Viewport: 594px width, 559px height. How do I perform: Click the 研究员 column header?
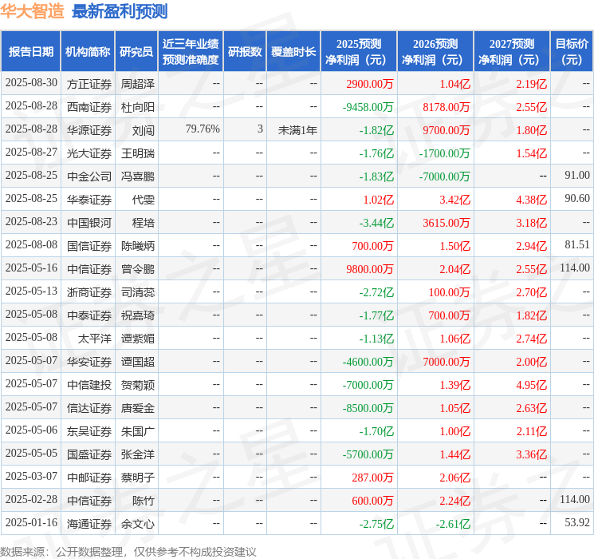pos(136,52)
